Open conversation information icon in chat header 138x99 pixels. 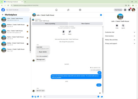(x=101, y=15)
